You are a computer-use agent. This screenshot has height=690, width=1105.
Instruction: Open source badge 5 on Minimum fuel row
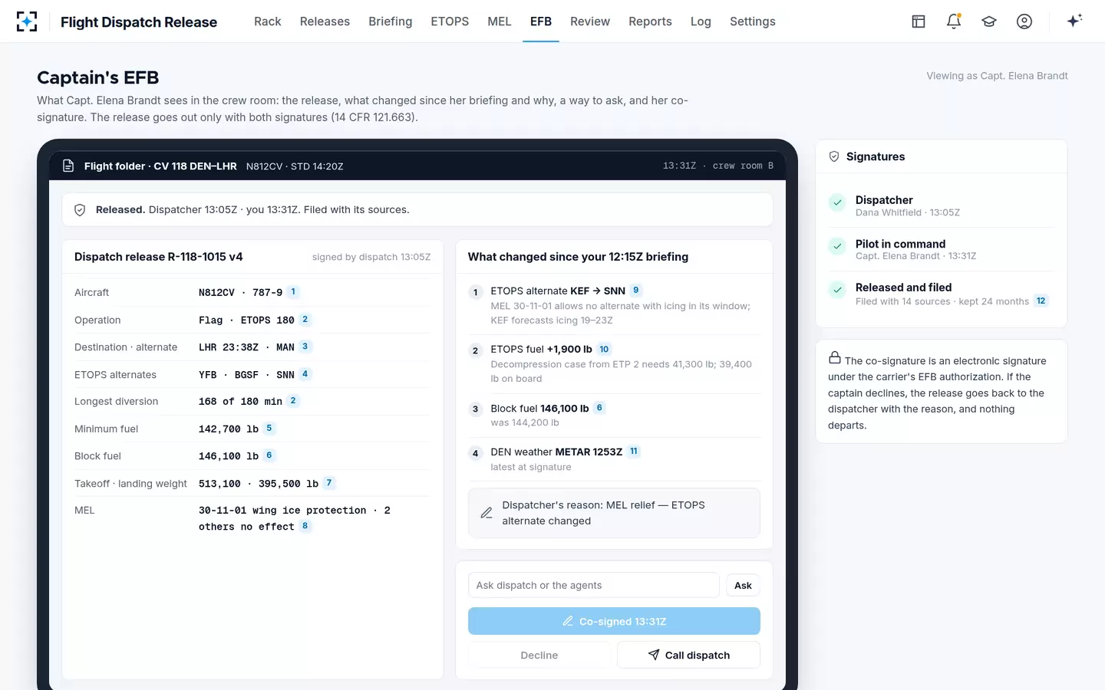coord(269,429)
